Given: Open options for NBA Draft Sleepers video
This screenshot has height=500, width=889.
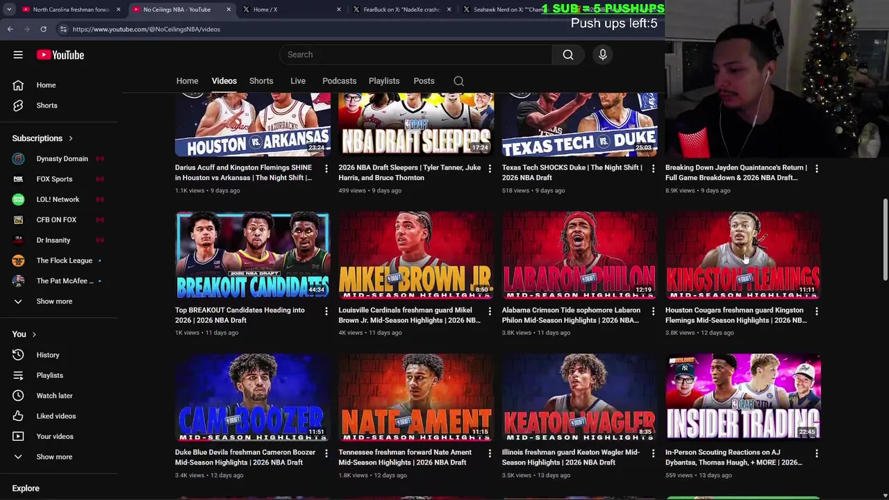Looking at the screenshot, I should click(x=490, y=169).
